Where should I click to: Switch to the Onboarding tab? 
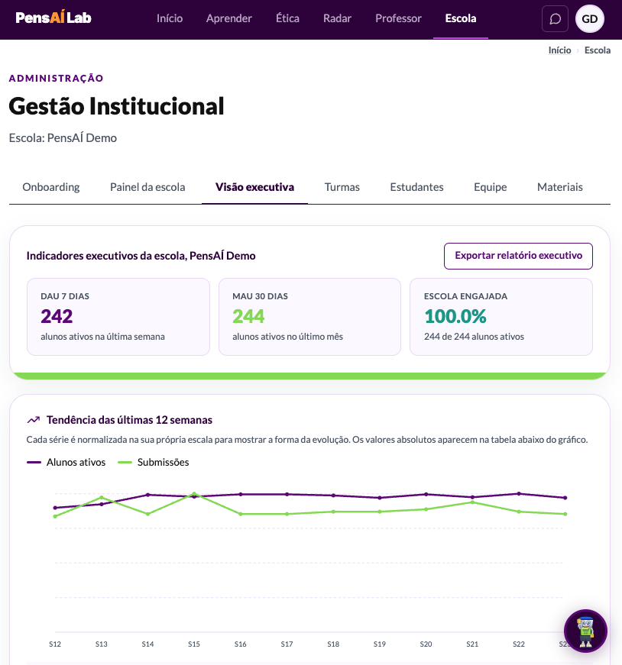pos(51,187)
